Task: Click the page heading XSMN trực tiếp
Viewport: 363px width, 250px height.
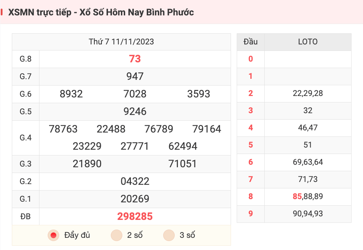Action: pos(40,13)
